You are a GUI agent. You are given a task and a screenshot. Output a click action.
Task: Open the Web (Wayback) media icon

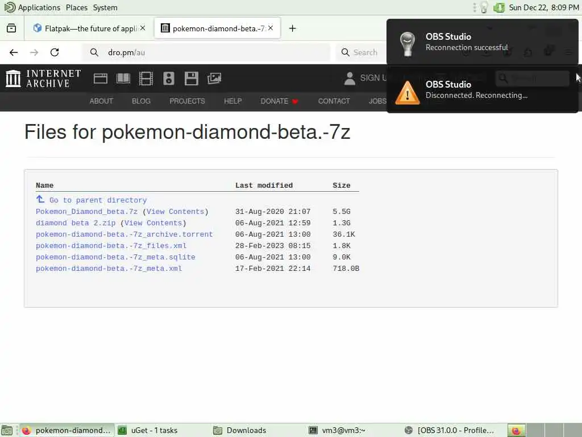[100, 79]
